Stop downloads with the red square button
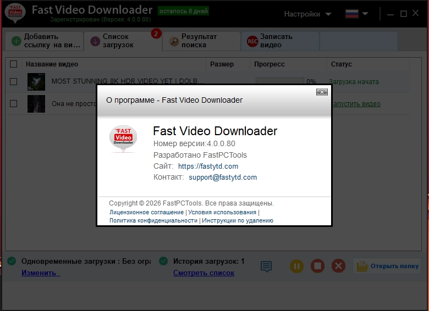Image resolution: width=429 pixels, height=311 pixels. pyautogui.click(x=318, y=266)
